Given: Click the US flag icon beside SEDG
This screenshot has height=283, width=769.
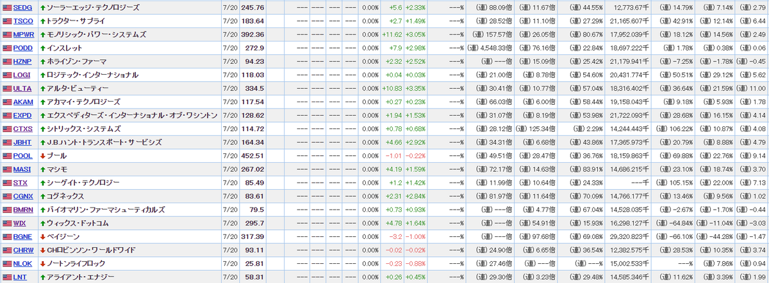Looking at the screenshot, I should (7, 8).
